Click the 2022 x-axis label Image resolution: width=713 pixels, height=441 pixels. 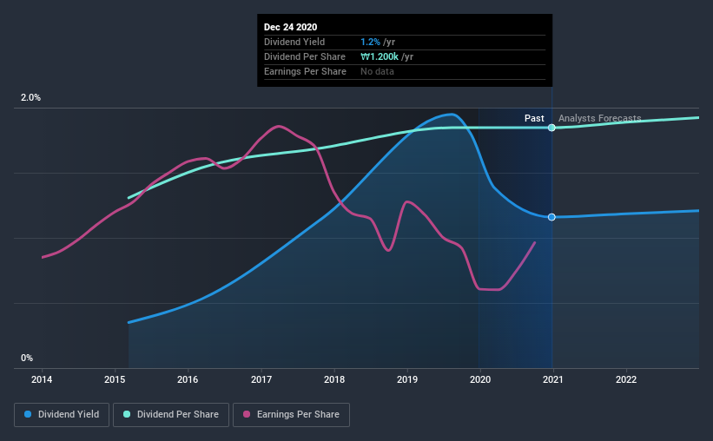tap(626, 379)
